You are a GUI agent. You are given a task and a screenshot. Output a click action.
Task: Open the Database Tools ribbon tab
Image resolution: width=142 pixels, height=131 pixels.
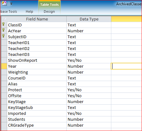pos(9,11)
